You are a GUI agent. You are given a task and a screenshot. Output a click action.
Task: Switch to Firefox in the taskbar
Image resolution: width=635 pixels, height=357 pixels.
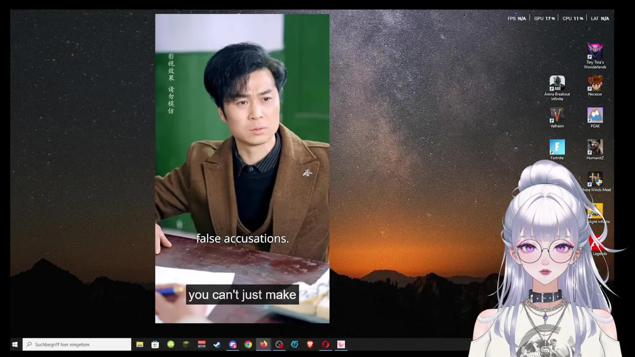[x=263, y=345]
